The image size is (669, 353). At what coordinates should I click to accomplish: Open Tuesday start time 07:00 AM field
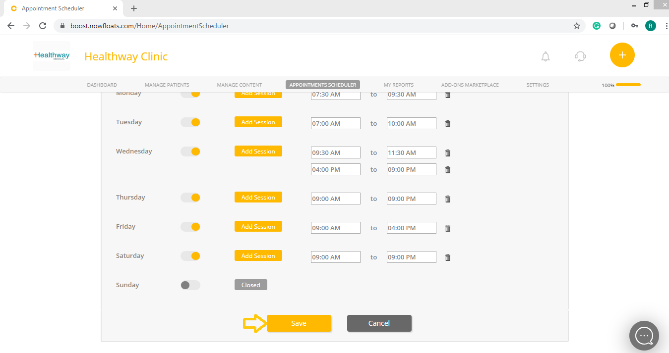point(336,123)
